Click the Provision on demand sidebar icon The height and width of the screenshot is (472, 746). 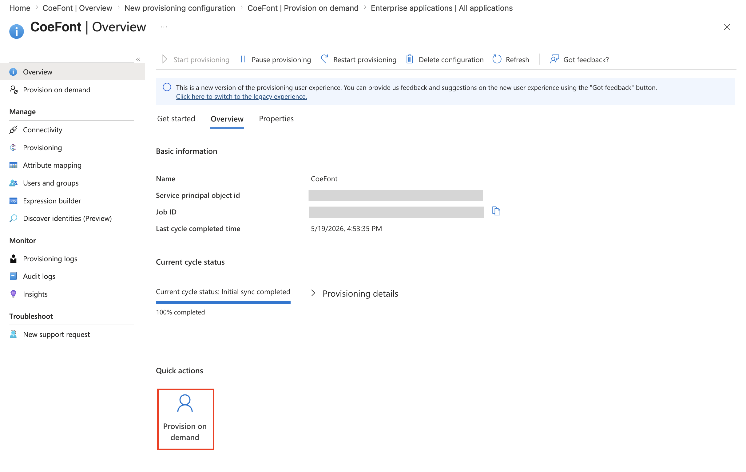[13, 90]
